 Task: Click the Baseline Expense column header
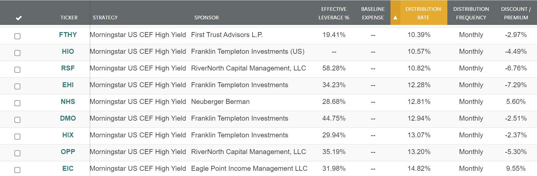pyautogui.click(x=373, y=13)
